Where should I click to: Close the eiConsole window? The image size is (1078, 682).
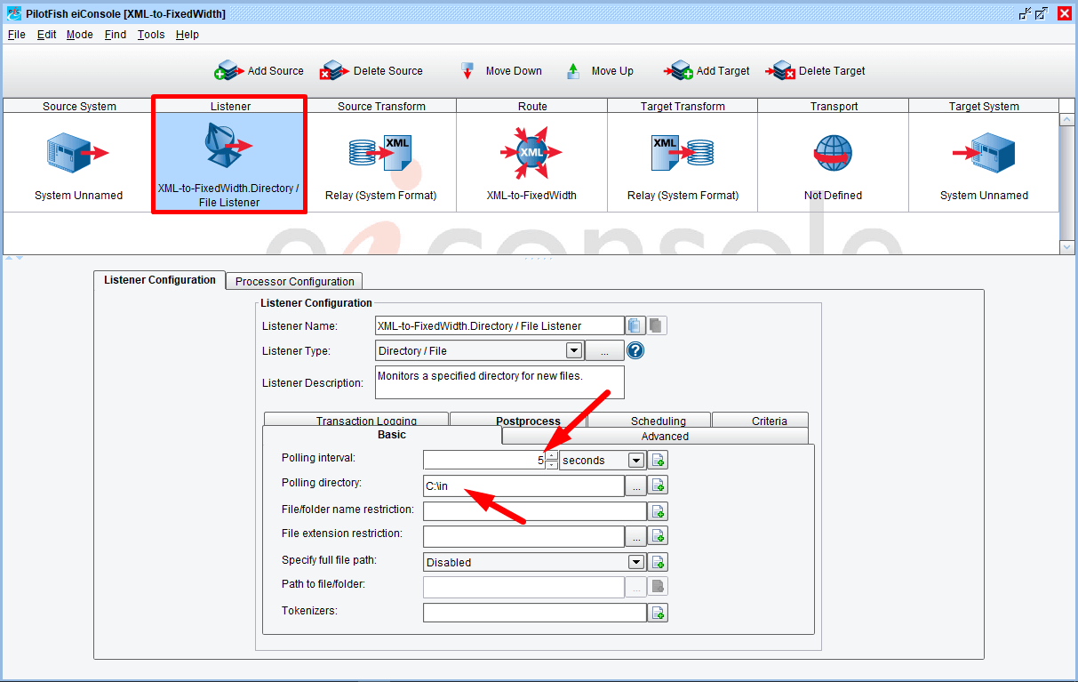tap(1064, 13)
